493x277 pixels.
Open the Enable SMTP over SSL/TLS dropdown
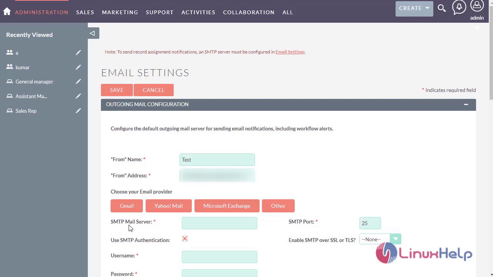tap(380, 239)
